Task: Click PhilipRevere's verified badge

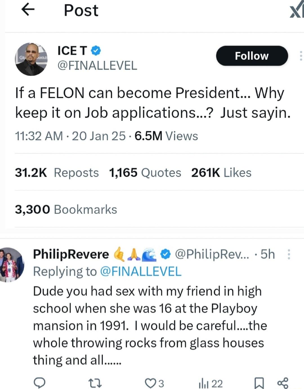Action: [x=166, y=254]
